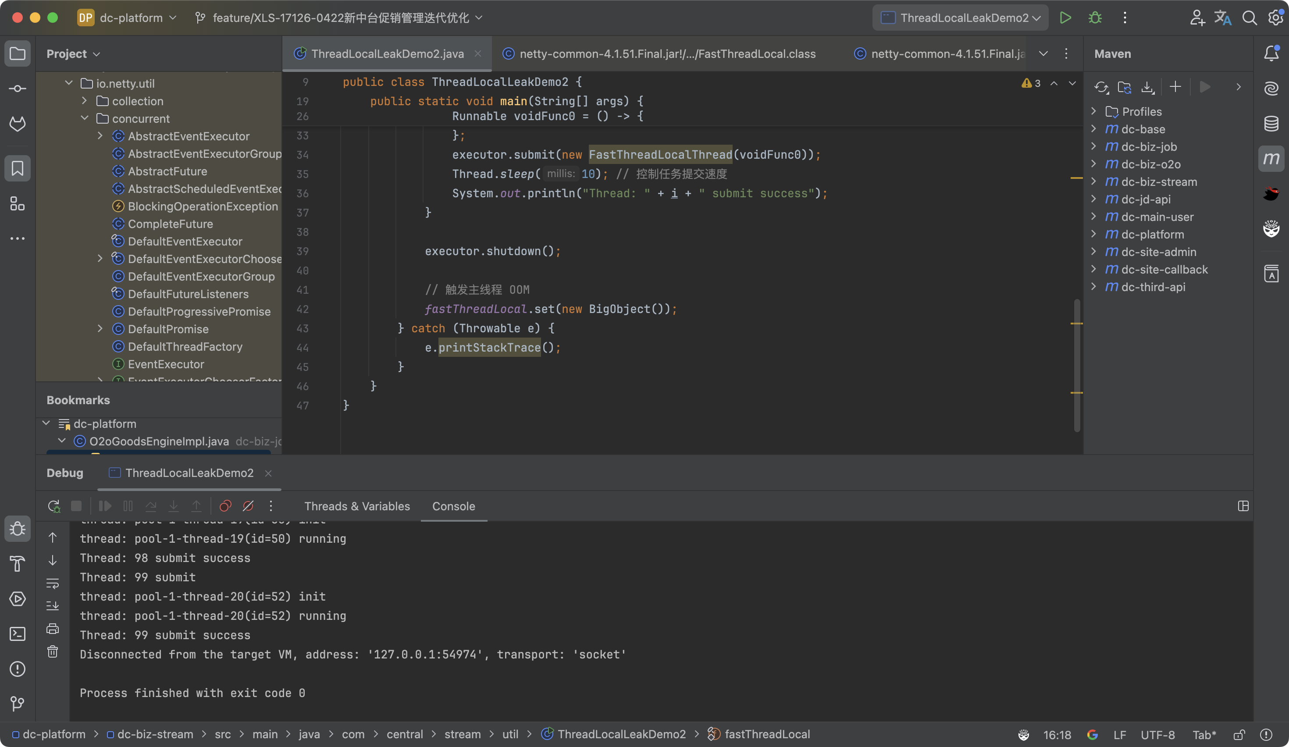Toggle Soft-Wrap in console sidebar
The height and width of the screenshot is (747, 1289).
(53, 583)
